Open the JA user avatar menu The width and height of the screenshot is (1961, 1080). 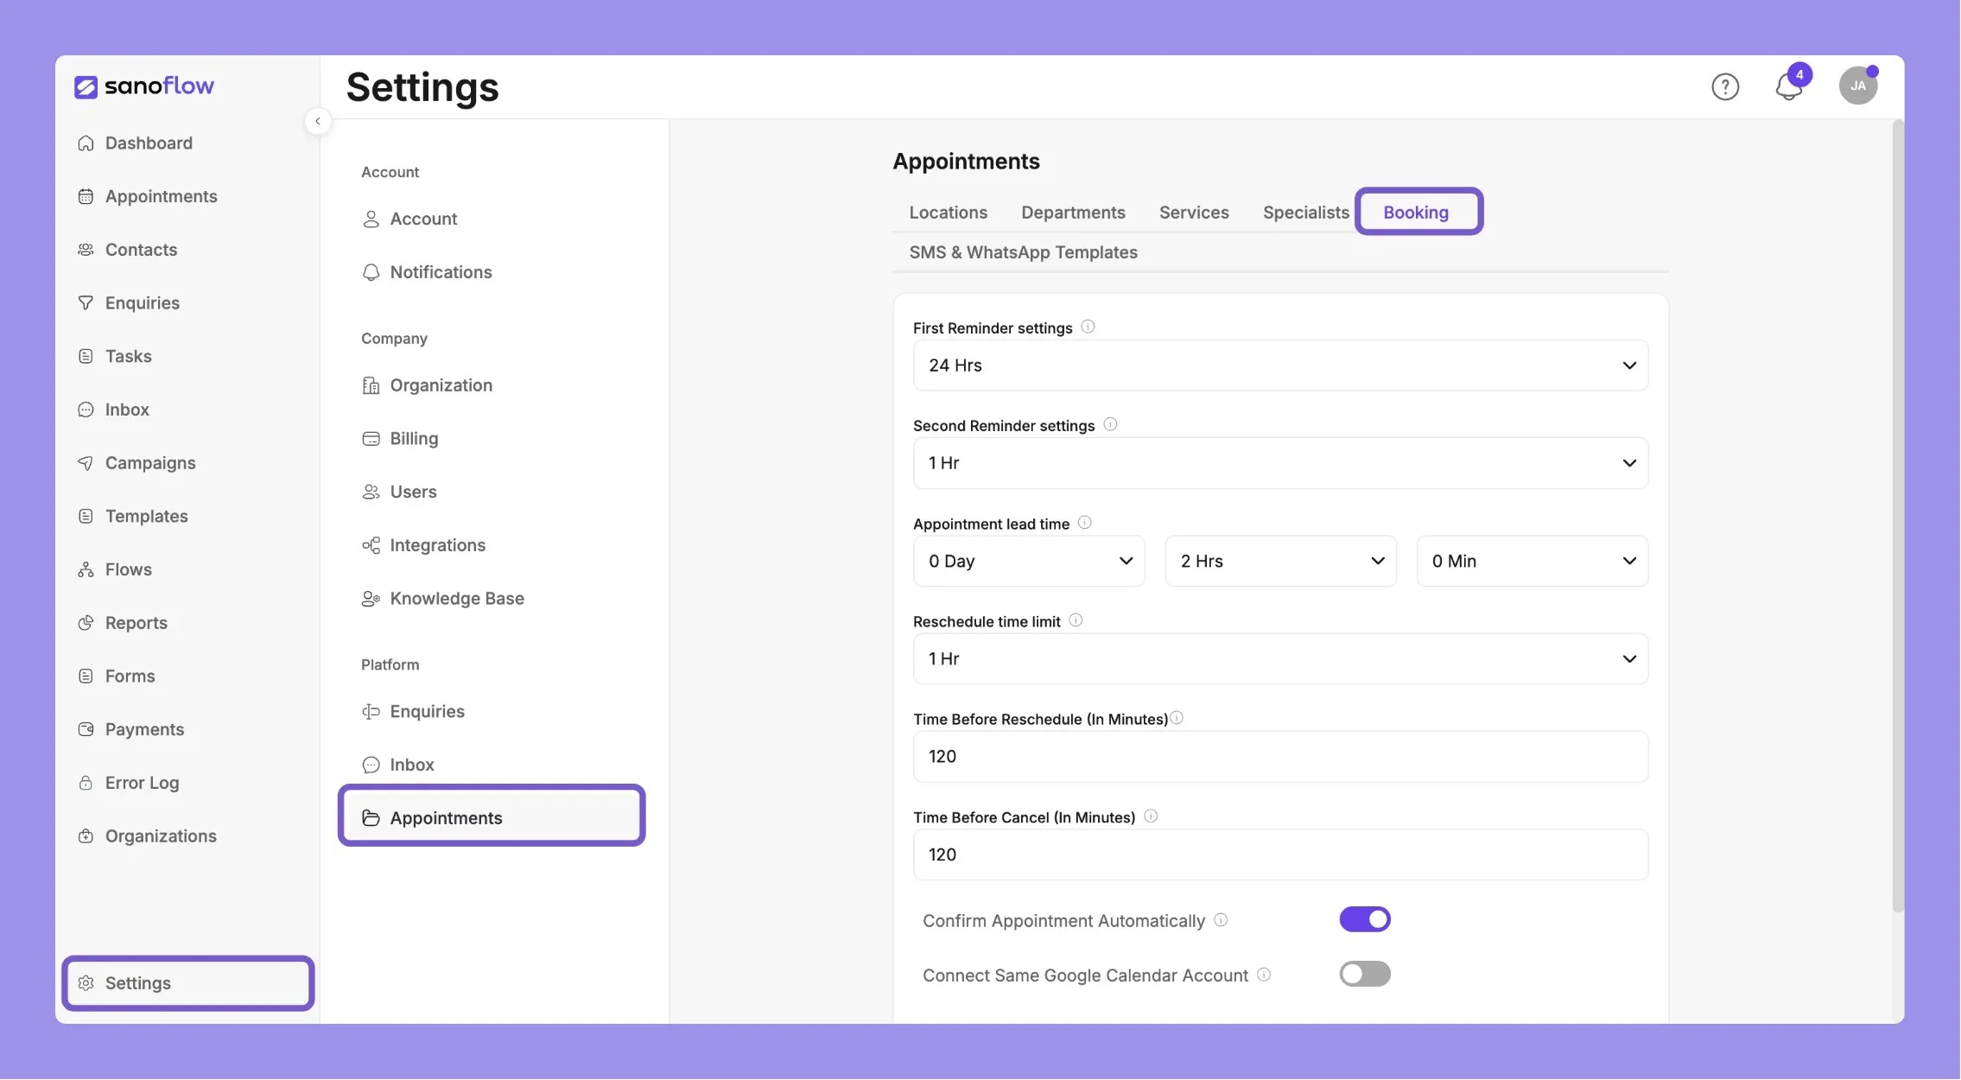[x=1858, y=86]
